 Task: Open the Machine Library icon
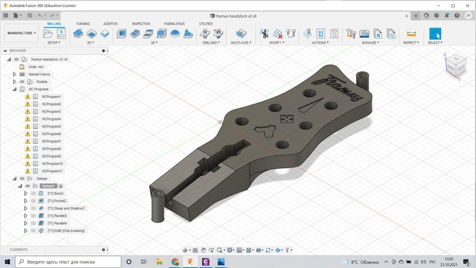(x=365, y=34)
